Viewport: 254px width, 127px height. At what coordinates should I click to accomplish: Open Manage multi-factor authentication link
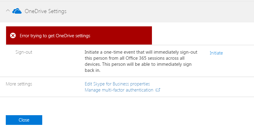pyautogui.click(x=119, y=90)
